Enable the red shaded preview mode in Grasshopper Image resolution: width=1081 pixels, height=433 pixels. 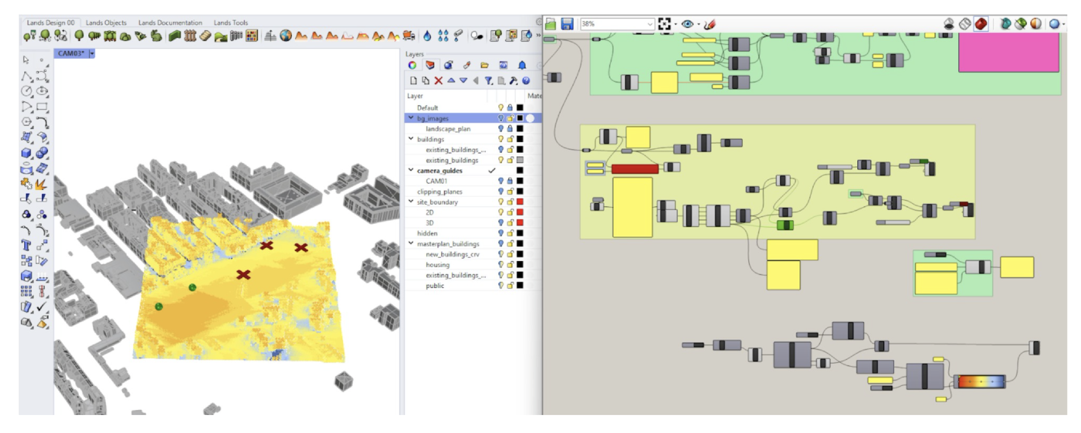point(981,24)
